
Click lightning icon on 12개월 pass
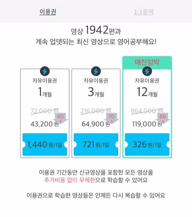click(147, 71)
